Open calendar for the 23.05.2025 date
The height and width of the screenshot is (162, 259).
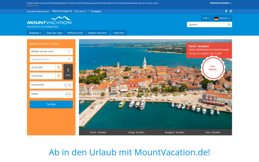58,76
